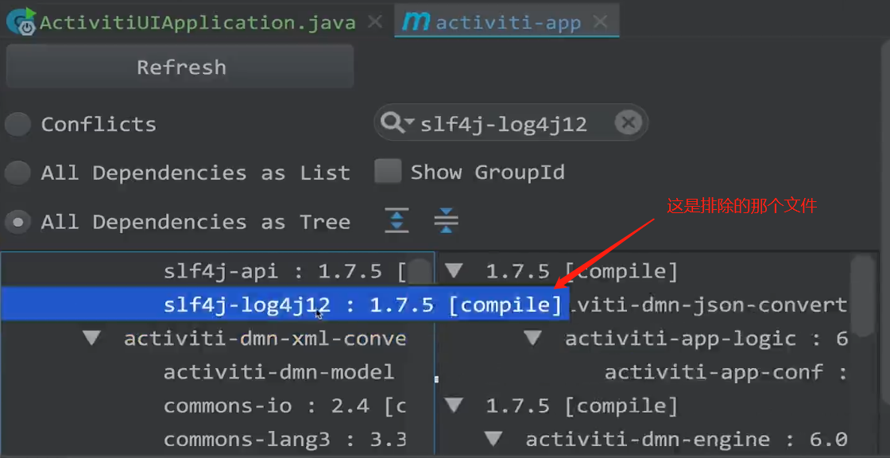
Task: Switch to ActivitiUIApplication.java tab
Action: tap(197, 23)
